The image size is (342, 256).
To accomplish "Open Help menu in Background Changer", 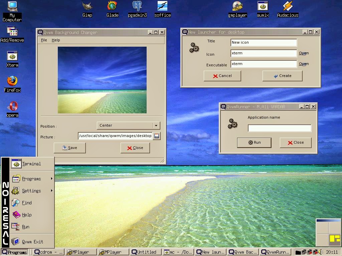I will point(56,40).
